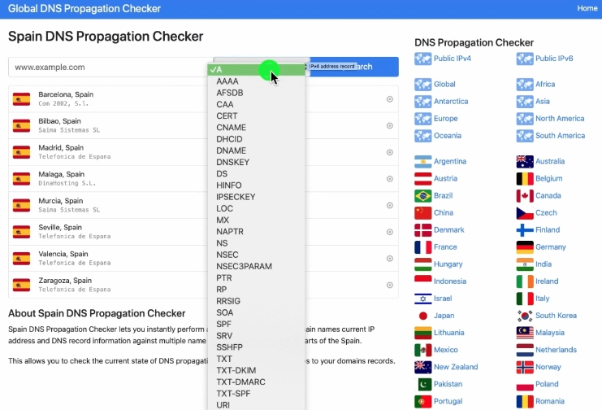Click the Seville, Spain server row
This screenshot has width=602, height=410.
203,232
